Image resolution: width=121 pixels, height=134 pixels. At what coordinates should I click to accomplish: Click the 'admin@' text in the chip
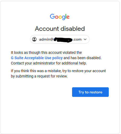[46, 39]
